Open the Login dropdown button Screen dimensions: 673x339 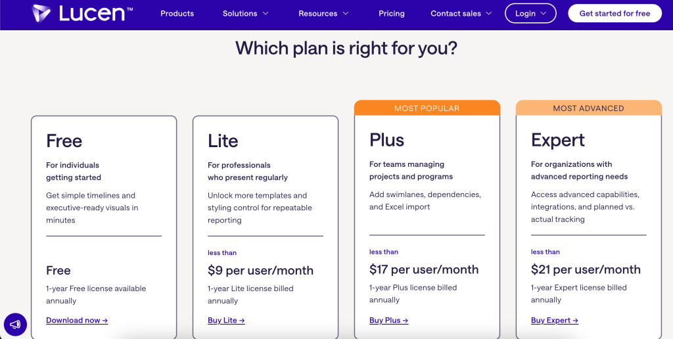[530, 13]
